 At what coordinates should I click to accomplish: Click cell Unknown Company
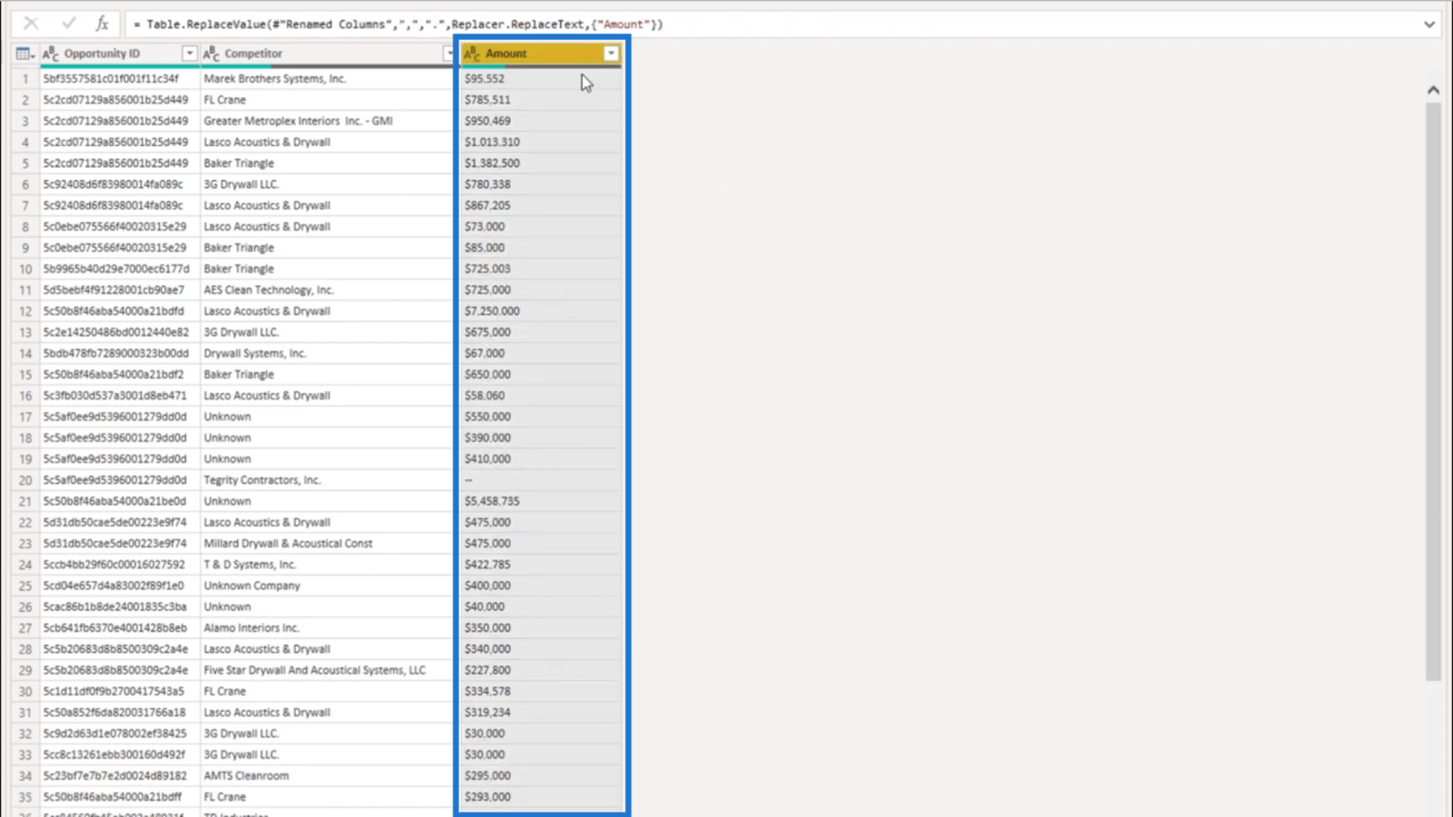click(252, 586)
